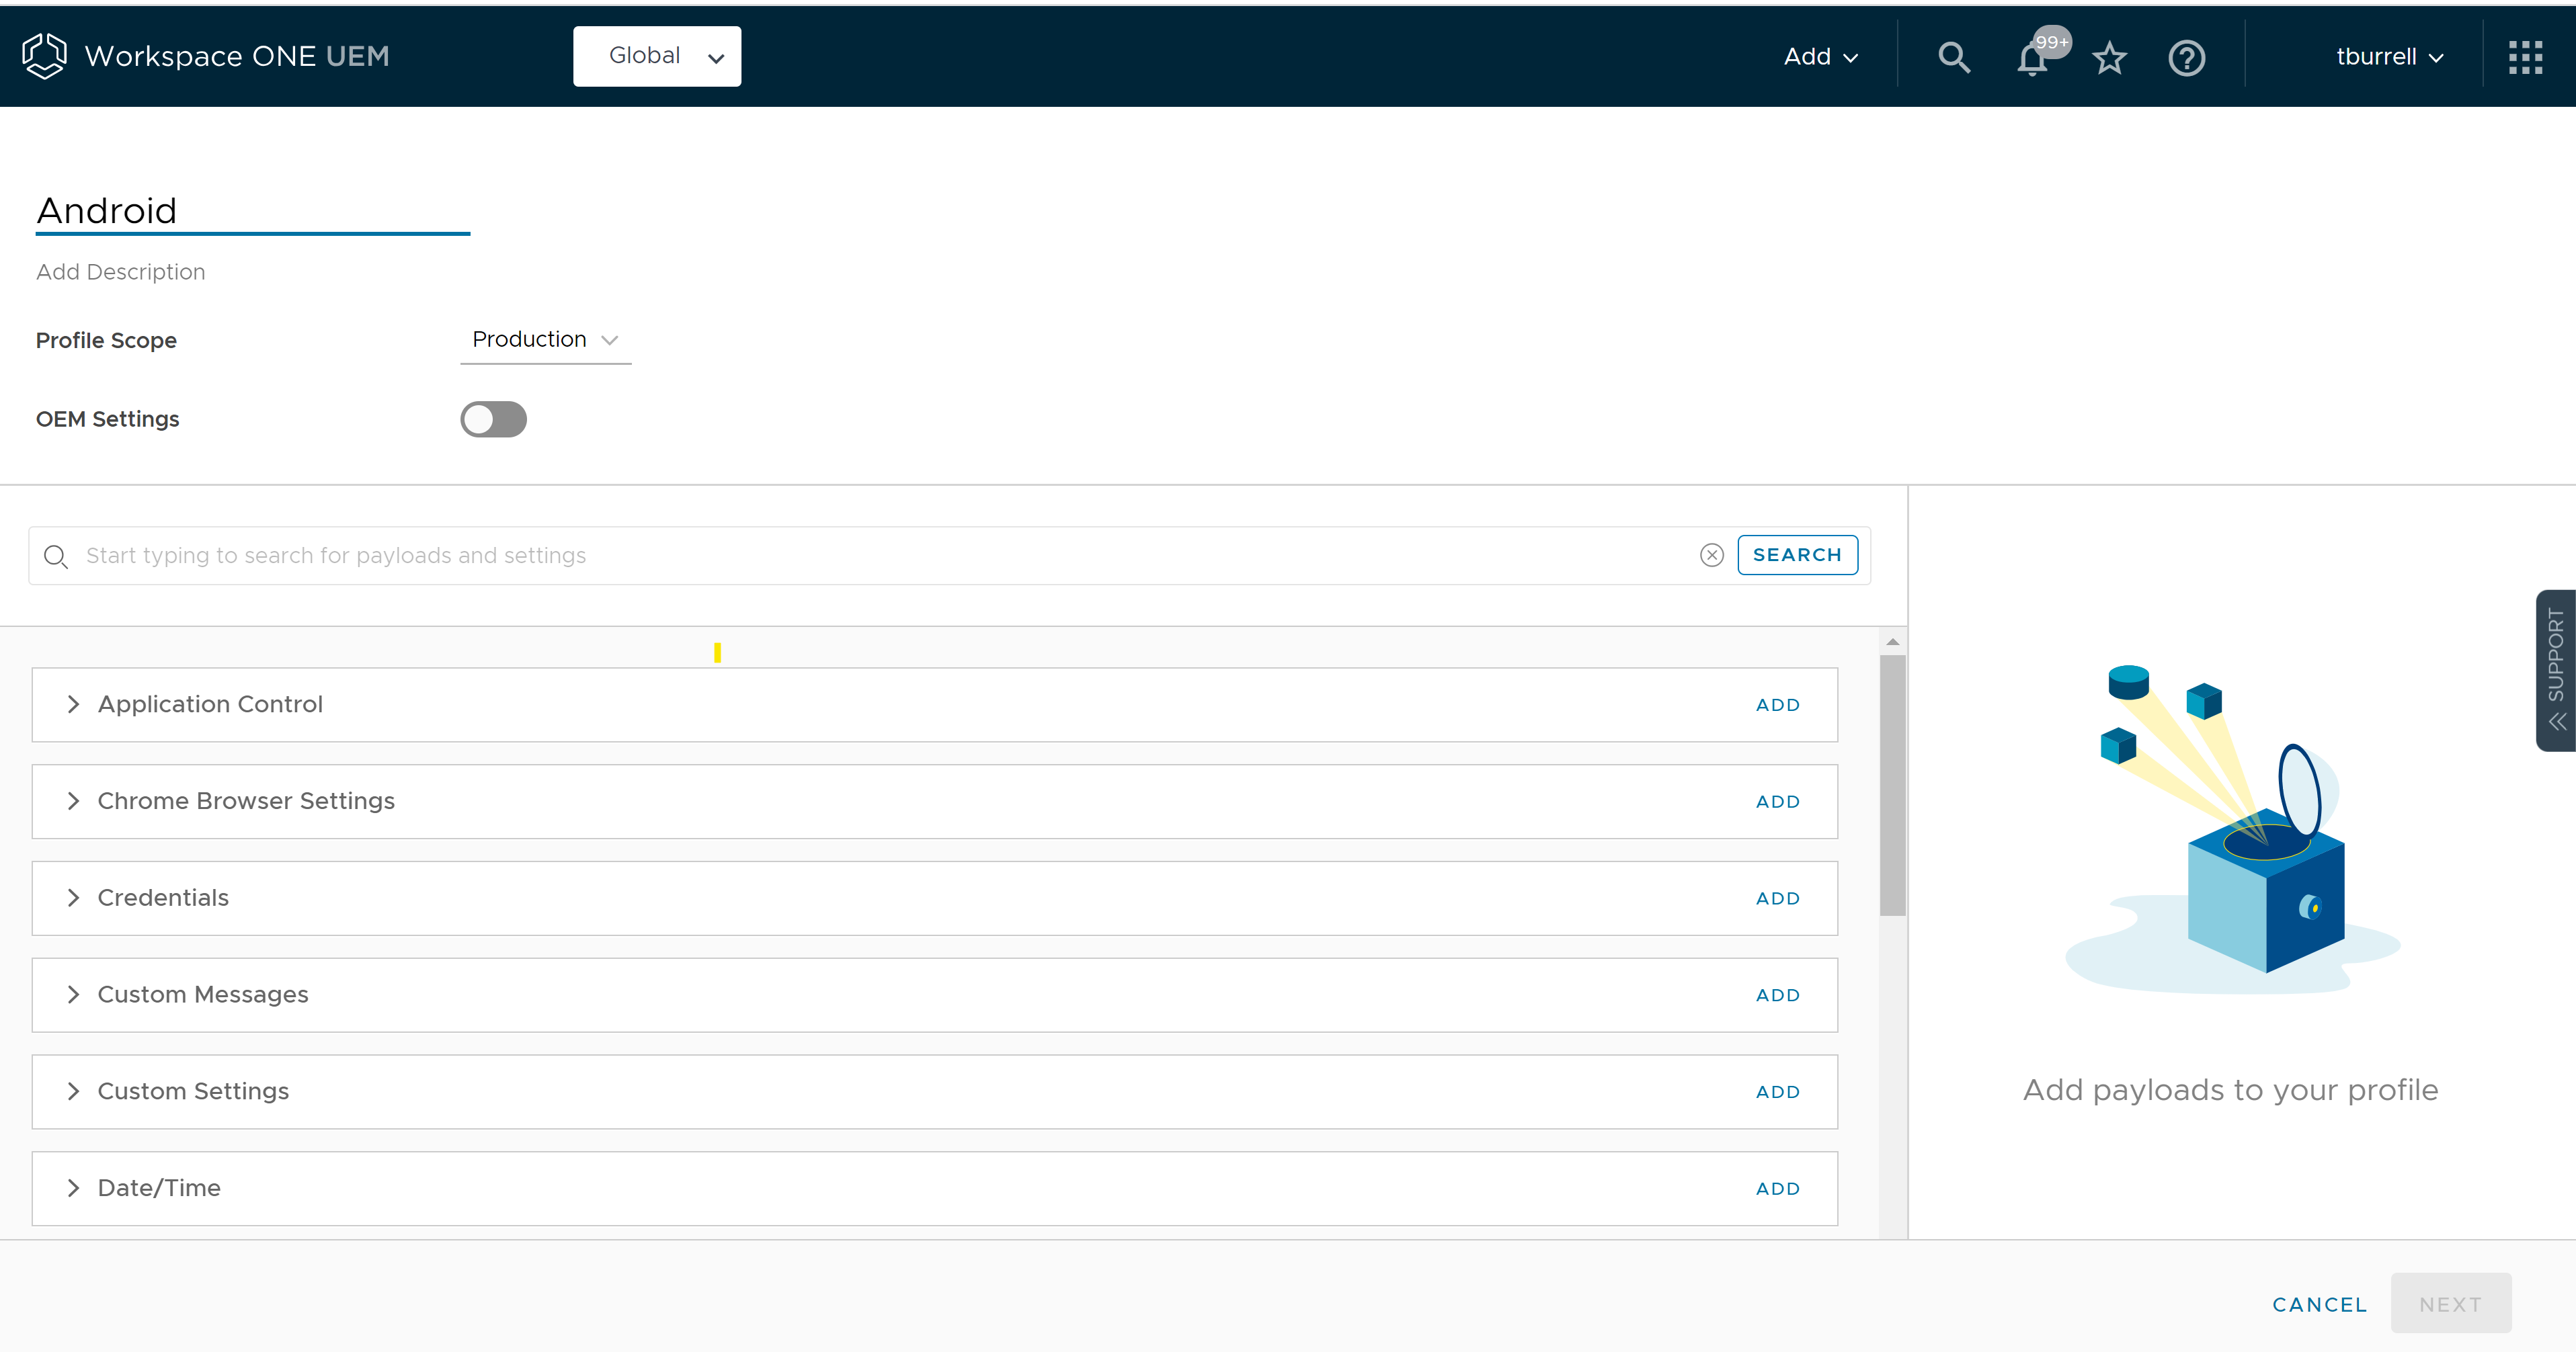The height and width of the screenshot is (1352, 2576).
Task: Open the tburrell account dropdown
Action: coord(2389,57)
